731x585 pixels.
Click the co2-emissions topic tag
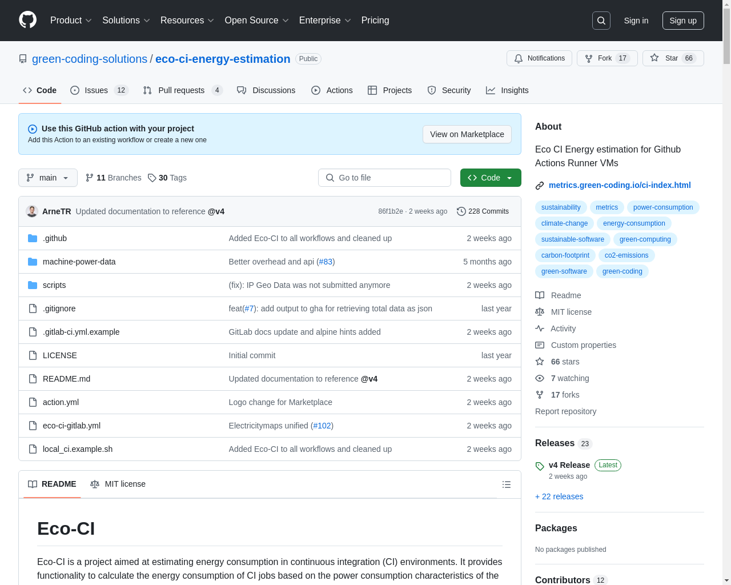pyautogui.click(x=626, y=255)
